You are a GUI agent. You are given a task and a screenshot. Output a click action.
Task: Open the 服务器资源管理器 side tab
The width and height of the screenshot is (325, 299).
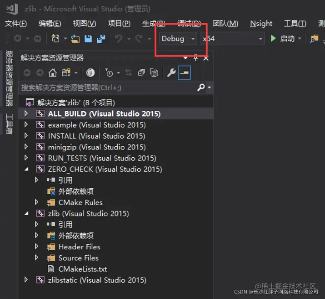point(9,78)
